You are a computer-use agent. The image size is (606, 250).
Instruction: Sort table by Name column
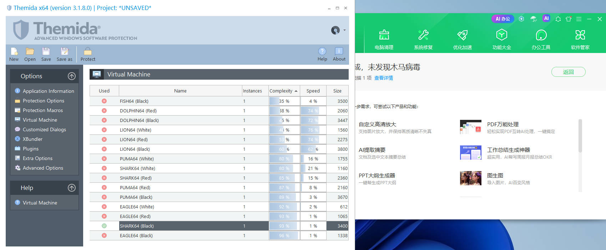180,91
